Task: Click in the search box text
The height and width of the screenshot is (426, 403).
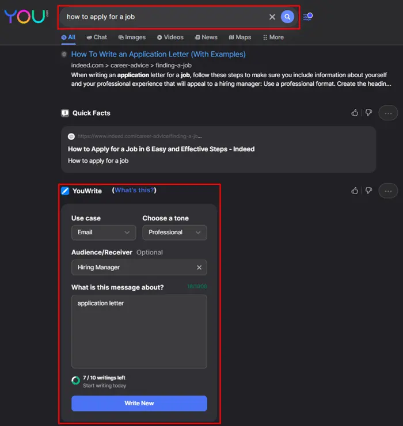Action: point(101,17)
